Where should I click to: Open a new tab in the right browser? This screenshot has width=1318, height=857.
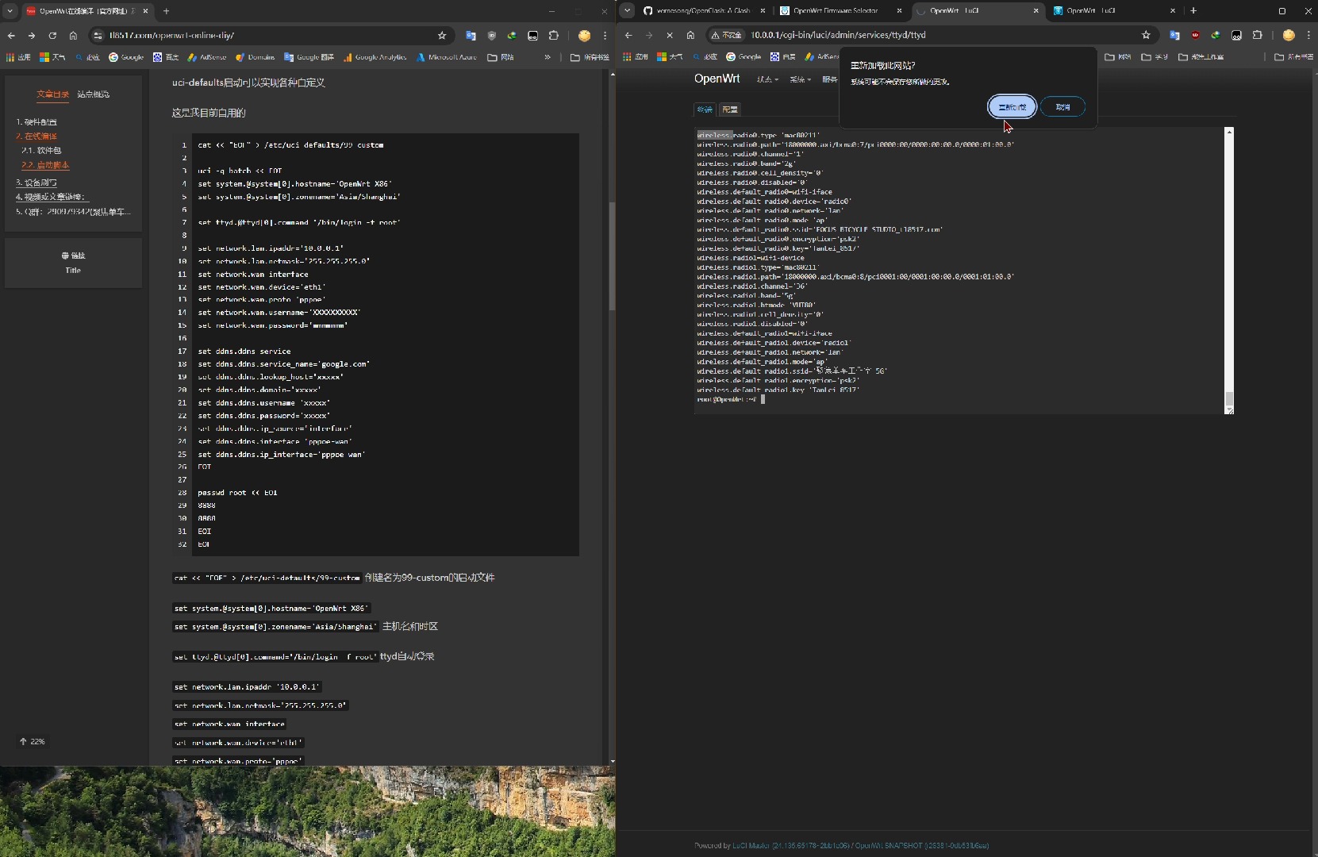(1193, 10)
